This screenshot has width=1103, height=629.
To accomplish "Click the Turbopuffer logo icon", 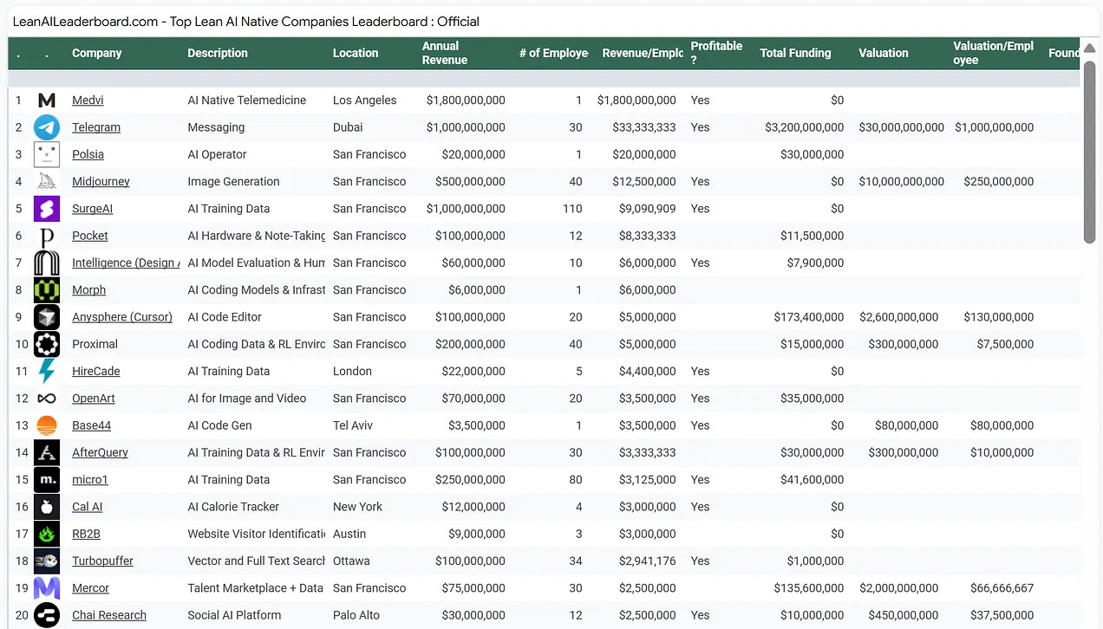I will pyautogui.click(x=47, y=561).
